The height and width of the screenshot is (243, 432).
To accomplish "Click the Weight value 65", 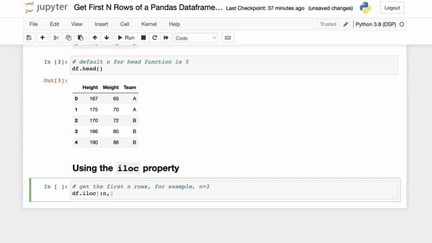I will pos(116,99).
